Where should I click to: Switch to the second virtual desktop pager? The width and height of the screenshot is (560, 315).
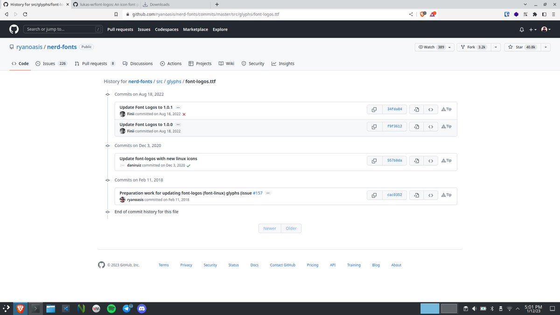click(449, 308)
